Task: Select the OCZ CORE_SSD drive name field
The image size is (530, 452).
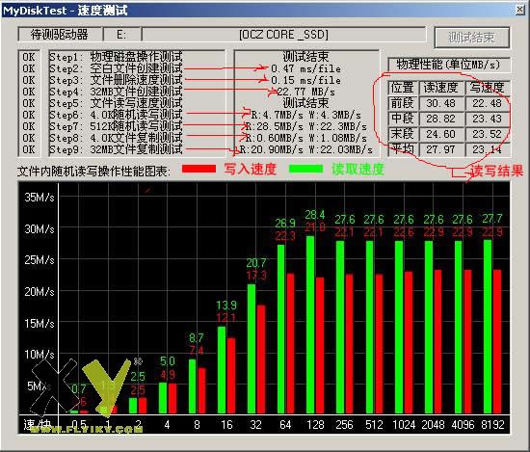Action: (x=283, y=35)
